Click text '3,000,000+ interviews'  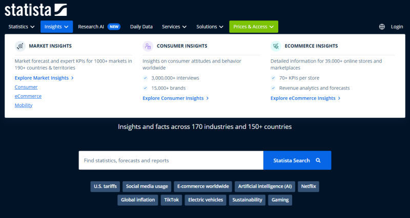tap(175, 78)
